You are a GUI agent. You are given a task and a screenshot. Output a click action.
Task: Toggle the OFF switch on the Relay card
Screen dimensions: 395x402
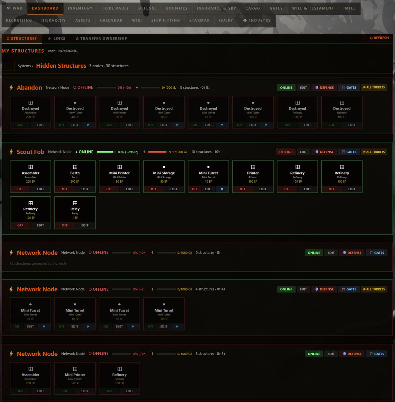(x=65, y=225)
